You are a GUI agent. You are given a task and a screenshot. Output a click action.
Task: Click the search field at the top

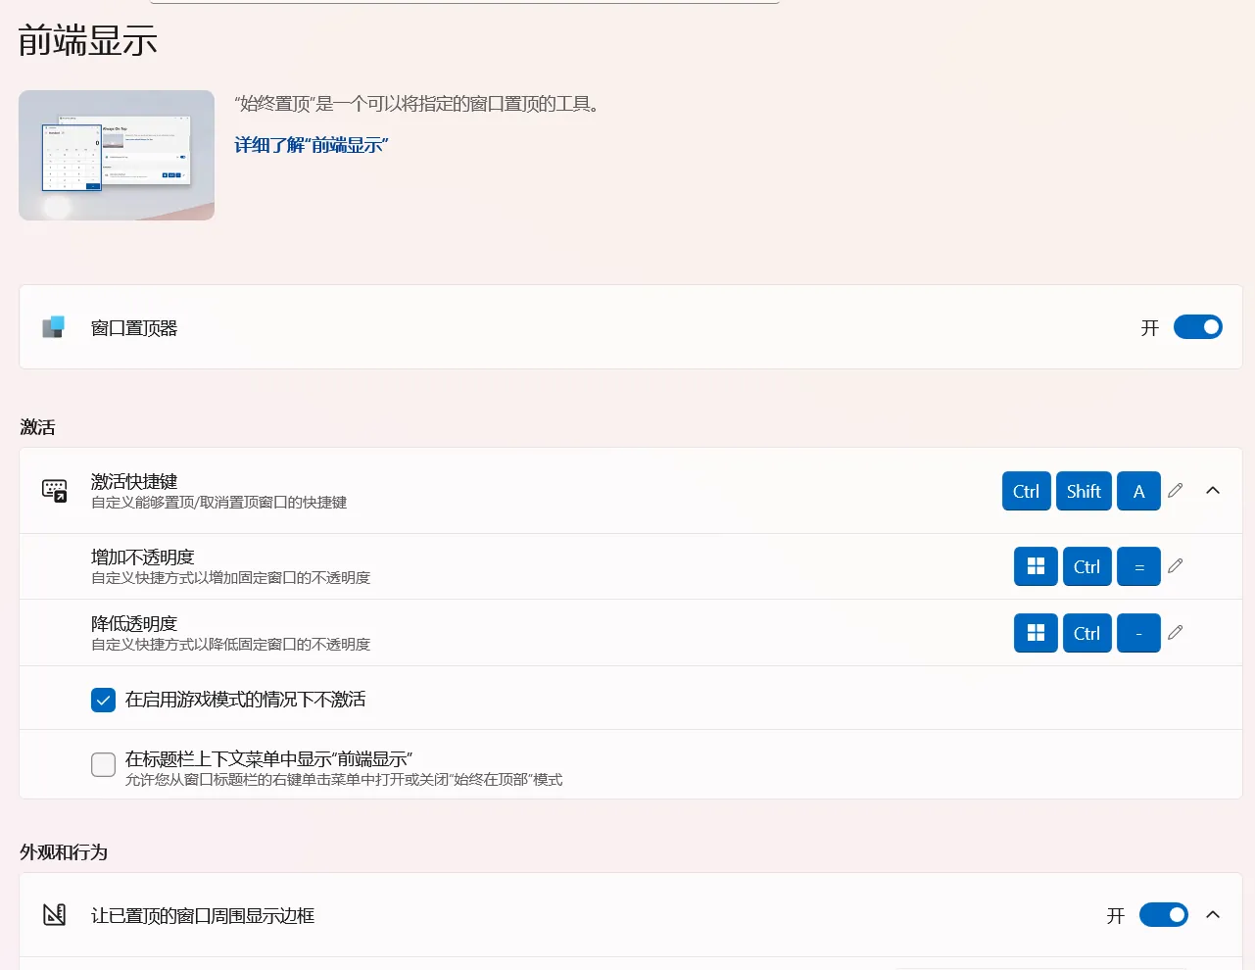[465, 3]
